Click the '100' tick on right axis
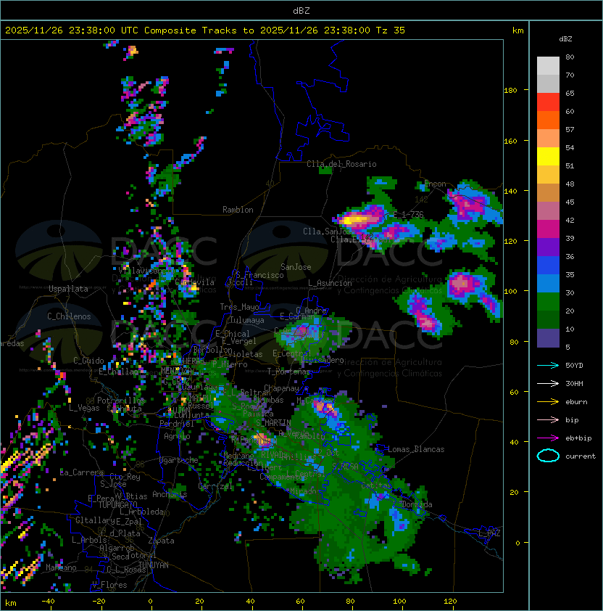This screenshot has height=611, width=603. pyautogui.click(x=510, y=292)
